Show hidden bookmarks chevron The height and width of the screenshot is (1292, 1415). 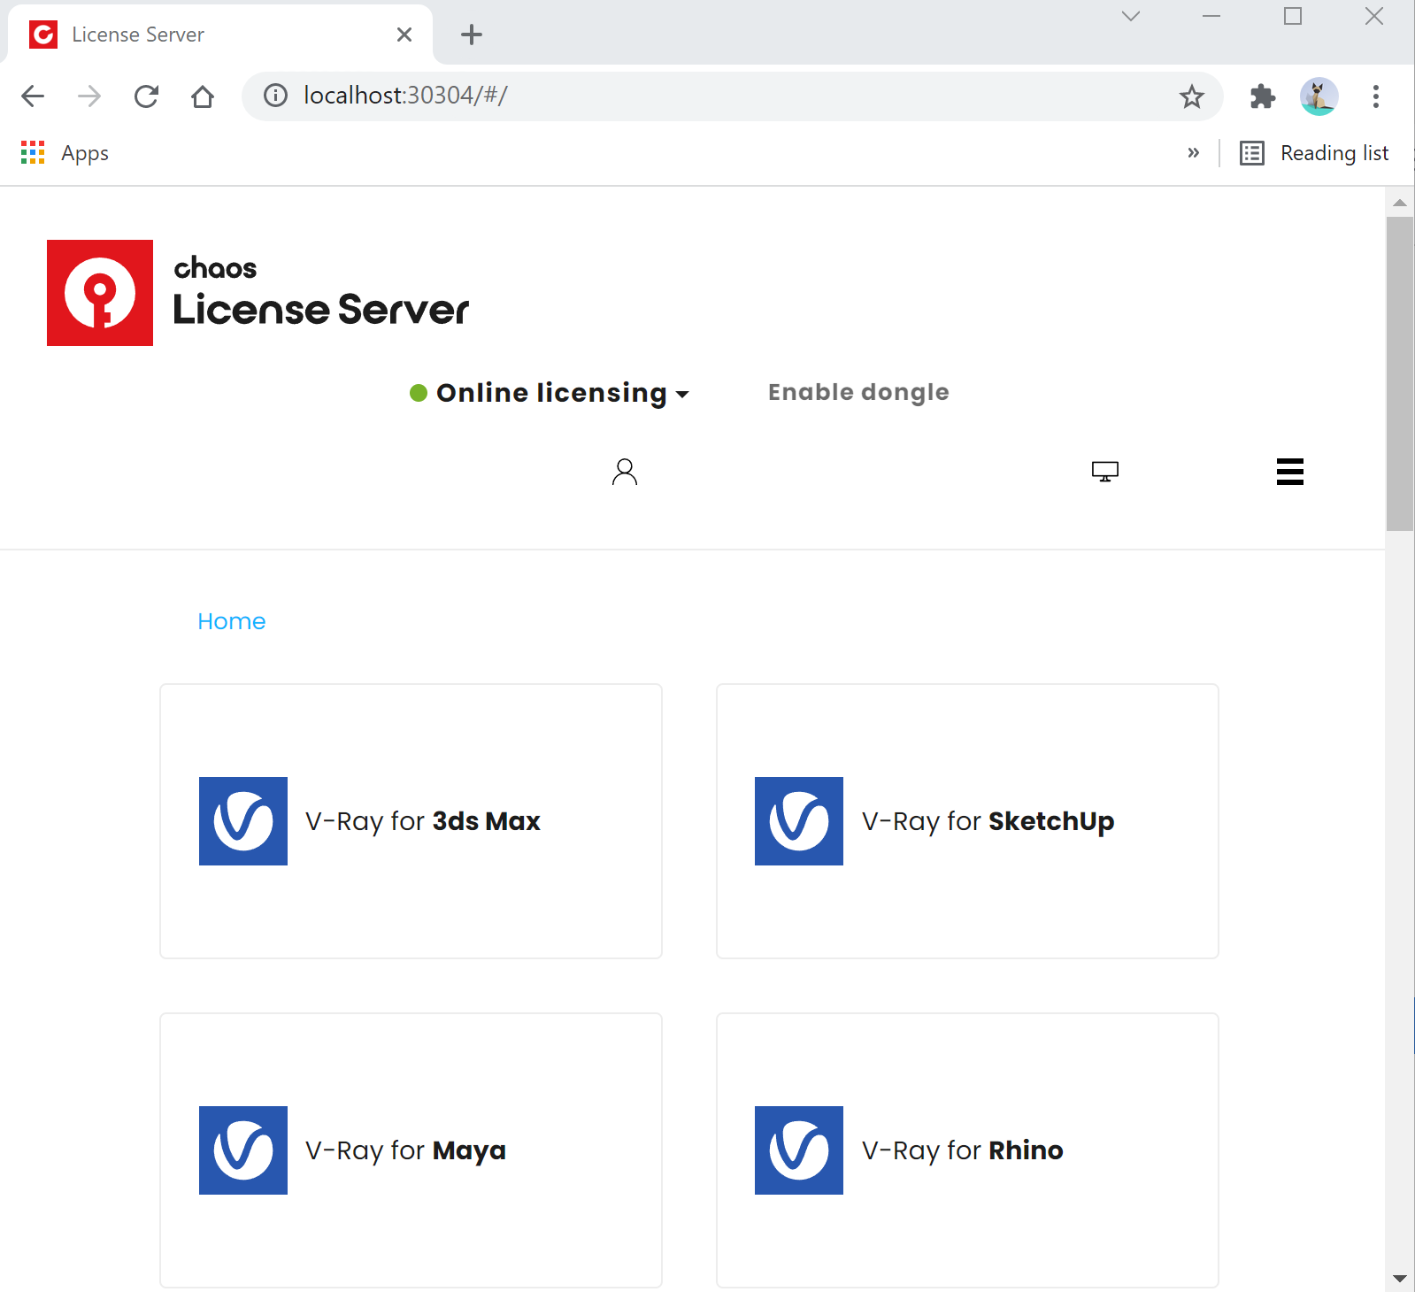coord(1194,153)
